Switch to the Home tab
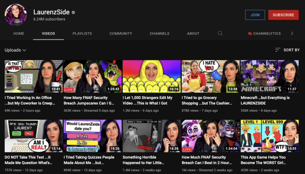Image resolution: width=305 pixels, height=174 pixels. coord(19,33)
